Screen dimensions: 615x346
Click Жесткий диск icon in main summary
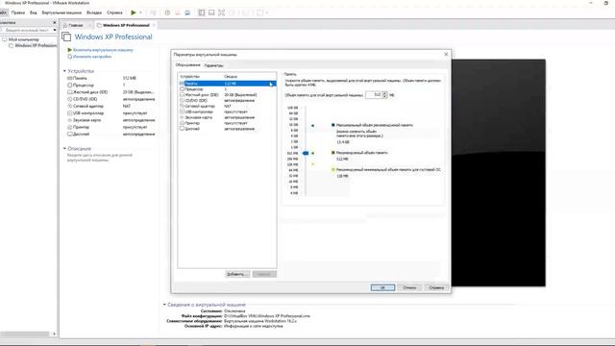point(69,92)
